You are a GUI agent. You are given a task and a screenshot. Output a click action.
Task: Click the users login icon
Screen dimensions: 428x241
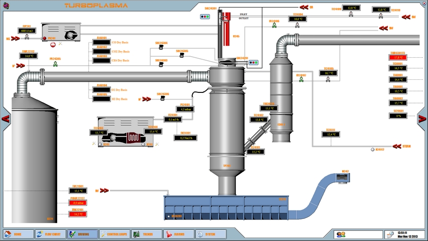341,234
